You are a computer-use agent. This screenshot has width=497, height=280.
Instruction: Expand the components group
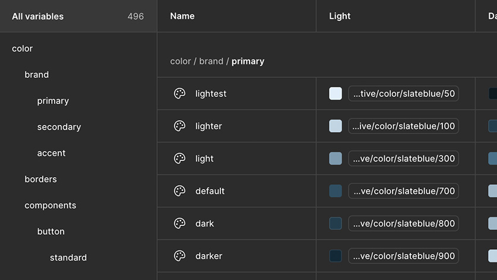tap(50, 206)
